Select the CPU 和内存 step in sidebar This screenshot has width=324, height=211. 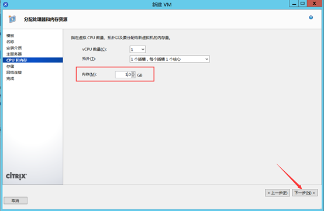pos(33,60)
